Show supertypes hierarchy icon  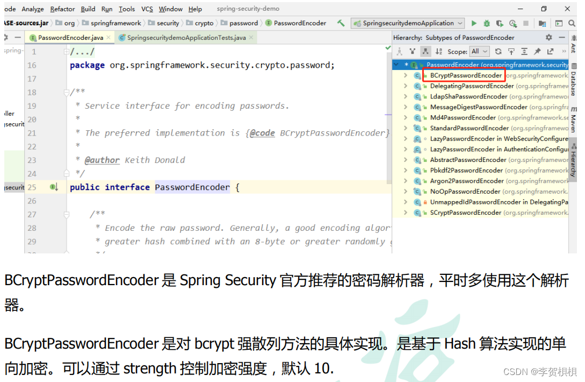pyautogui.click(x=412, y=52)
